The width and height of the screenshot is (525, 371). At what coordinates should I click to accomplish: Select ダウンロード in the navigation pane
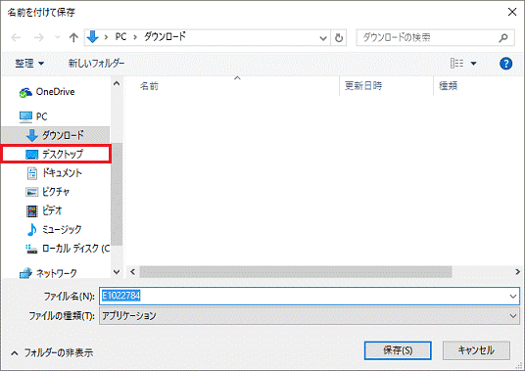[x=55, y=135]
